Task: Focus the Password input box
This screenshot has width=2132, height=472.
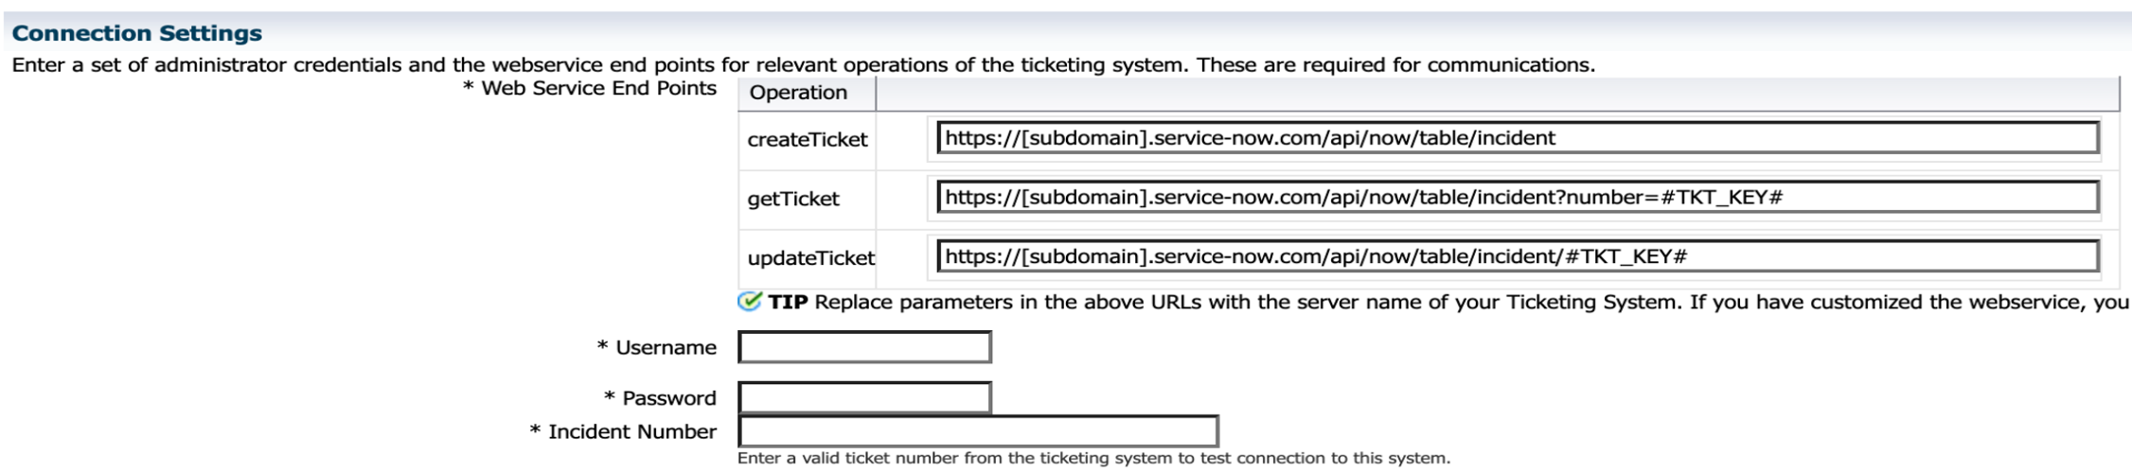Action: 864,397
